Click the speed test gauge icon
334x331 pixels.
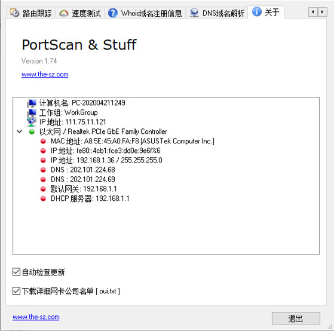tap(64, 13)
